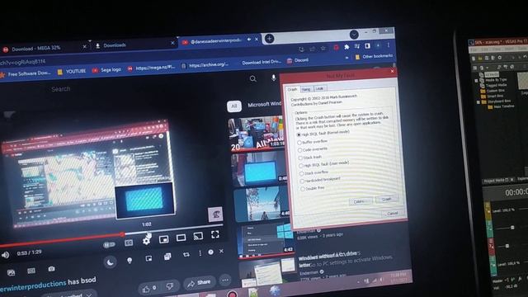Toggle subtitles CC button in player
528x297 pixels.
(129, 243)
